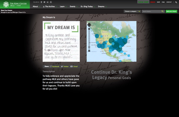Zoom in the map with plus button
The image size is (179, 117).
(x=89, y=29)
